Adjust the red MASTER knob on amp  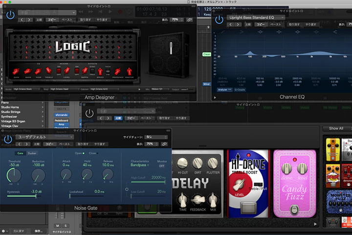pos(129,71)
